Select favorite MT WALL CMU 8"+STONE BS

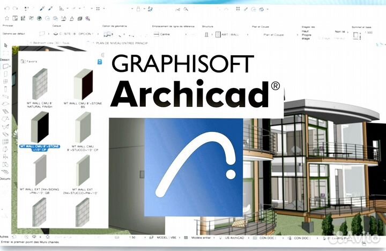point(83,88)
